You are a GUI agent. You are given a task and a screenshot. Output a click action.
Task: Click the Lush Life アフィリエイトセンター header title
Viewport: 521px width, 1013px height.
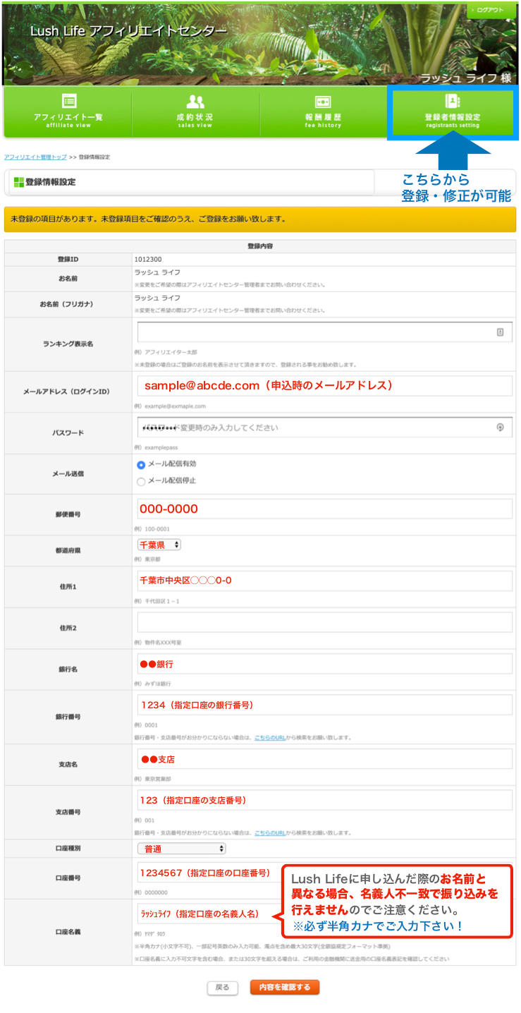(129, 32)
